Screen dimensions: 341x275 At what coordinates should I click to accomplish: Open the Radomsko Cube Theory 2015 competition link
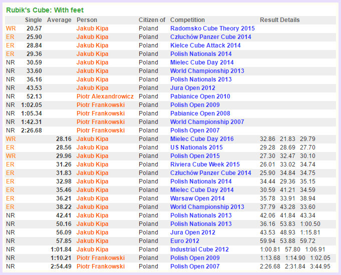coord(212,28)
